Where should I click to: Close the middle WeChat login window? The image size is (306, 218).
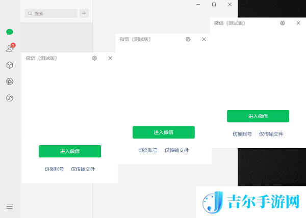[x=204, y=39]
